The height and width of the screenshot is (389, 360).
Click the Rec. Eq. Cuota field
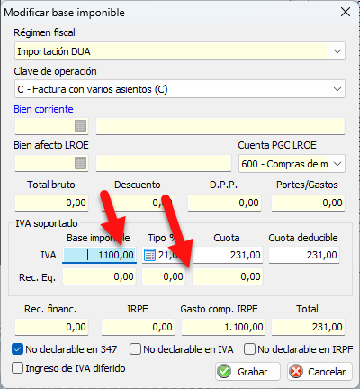click(228, 276)
